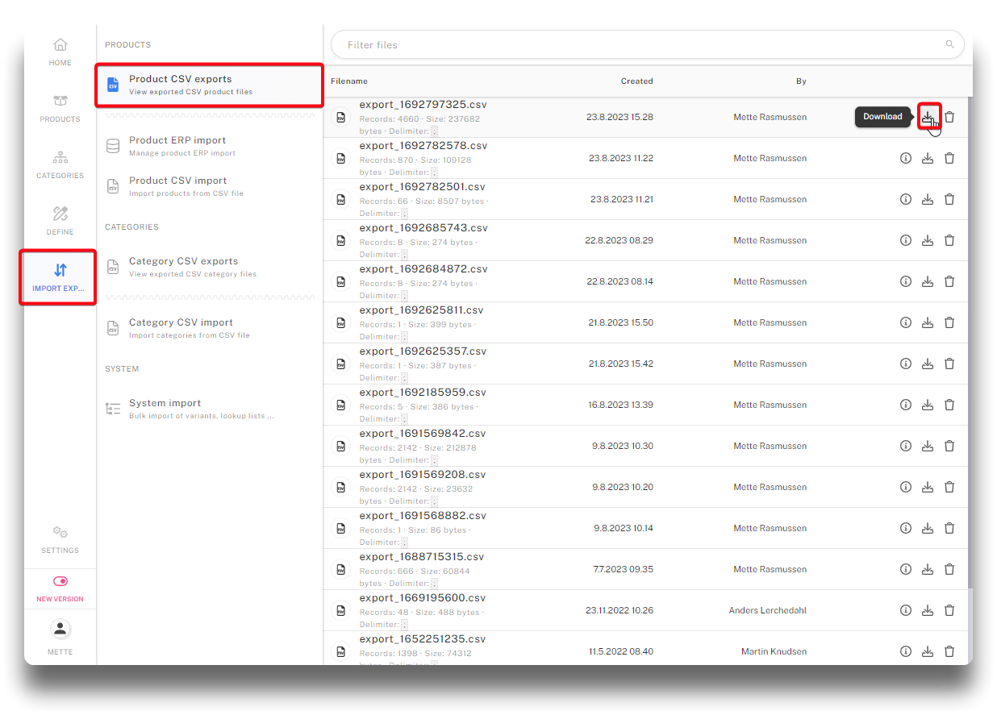Image resolution: width=997 pixels, height=715 pixels.
Task: Click download icon for export_1692685743.csv
Action: click(x=928, y=240)
